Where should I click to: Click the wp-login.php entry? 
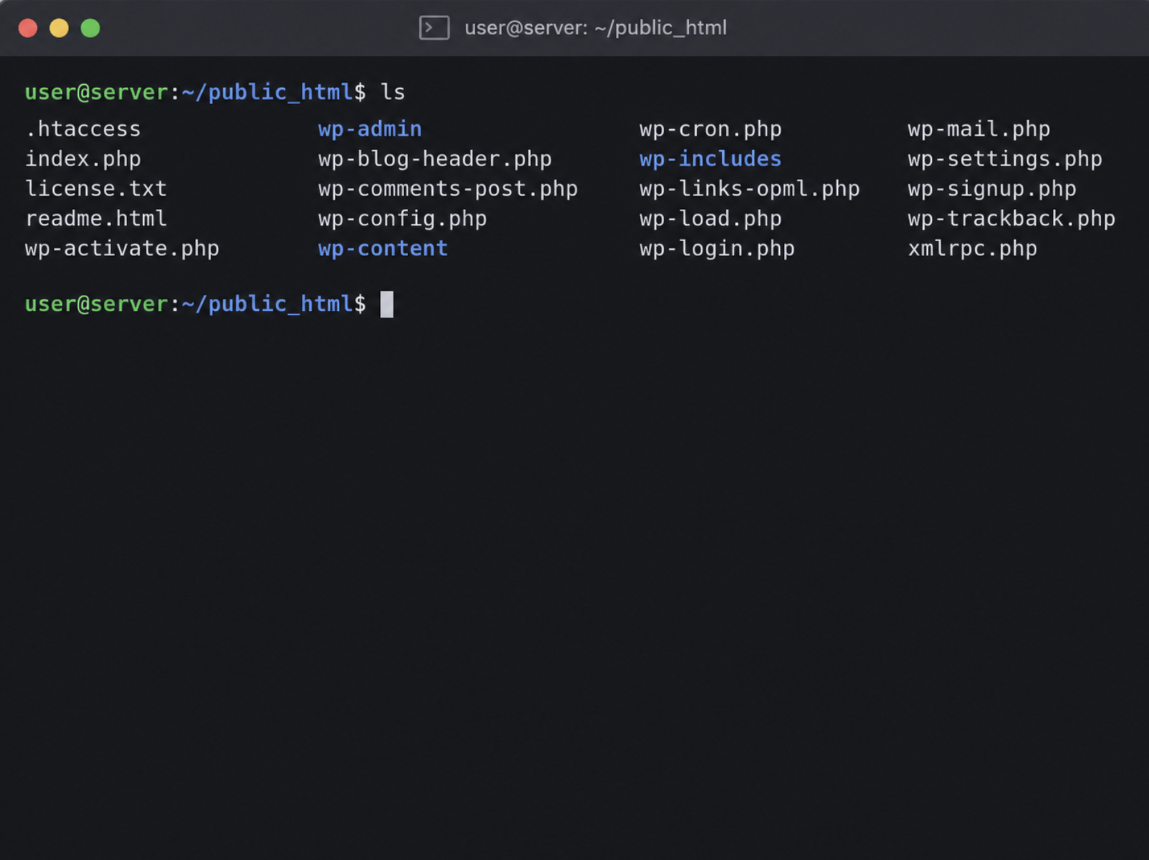click(717, 249)
